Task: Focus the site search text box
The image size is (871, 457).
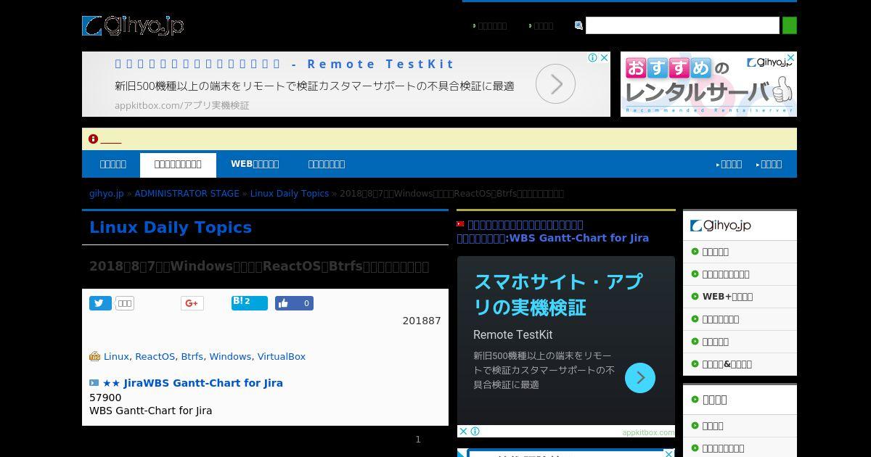Action: tap(682, 25)
